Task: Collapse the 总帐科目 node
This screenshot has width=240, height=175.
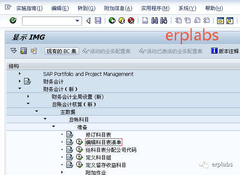Action: click(x=45, y=119)
